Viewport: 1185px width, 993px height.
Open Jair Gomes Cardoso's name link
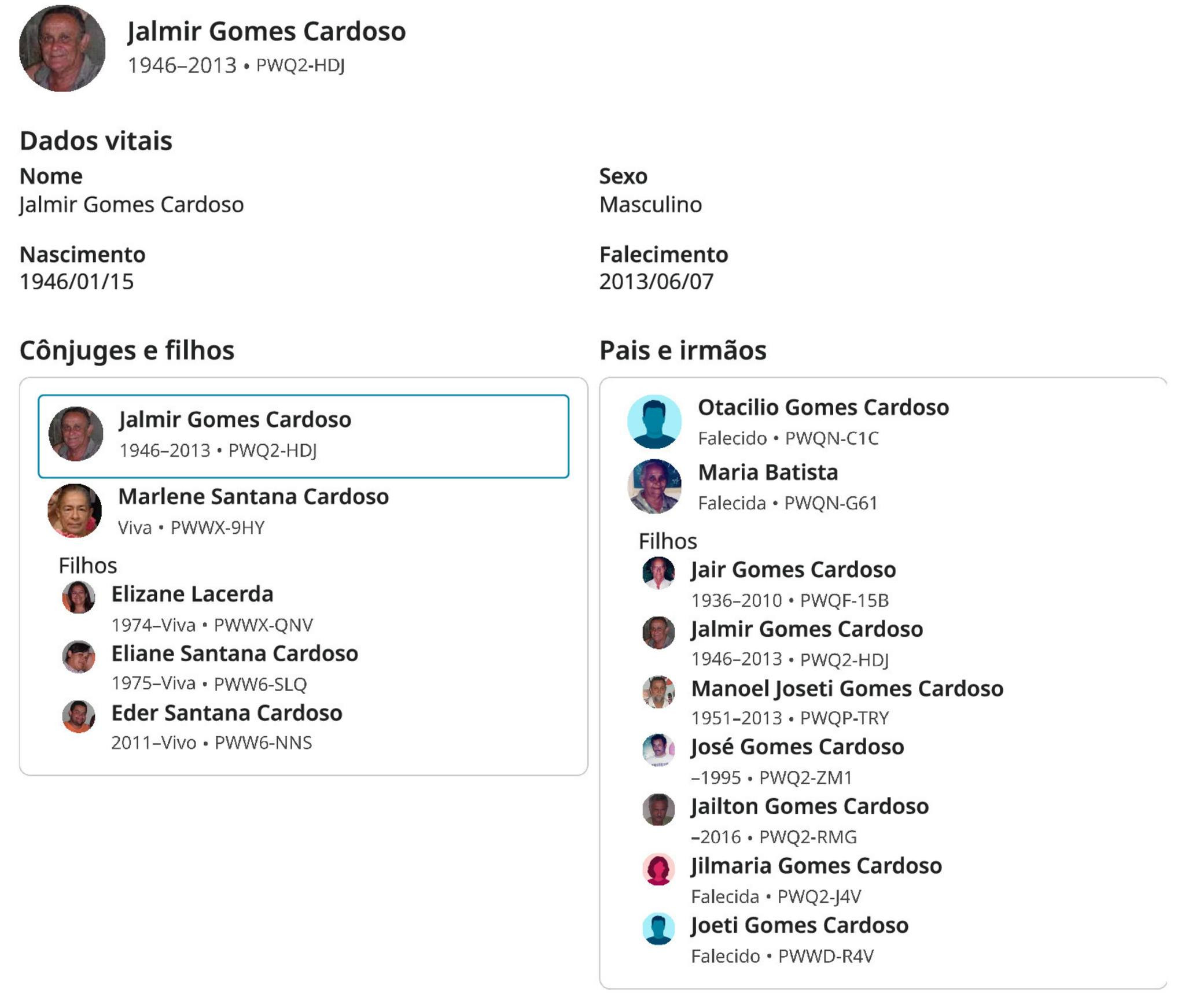pos(793,570)
